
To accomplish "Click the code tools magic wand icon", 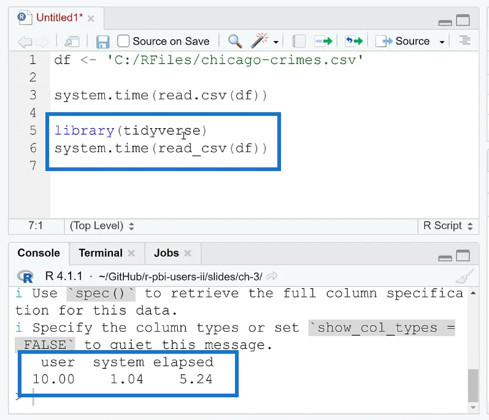I will pos(259,40).
